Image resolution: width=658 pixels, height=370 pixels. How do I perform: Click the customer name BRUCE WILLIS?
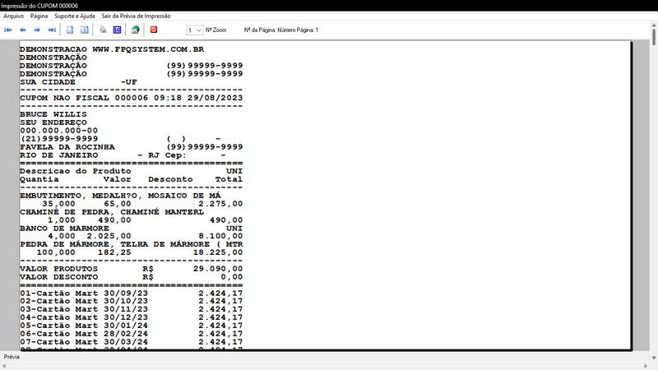[x=53, y=114]
